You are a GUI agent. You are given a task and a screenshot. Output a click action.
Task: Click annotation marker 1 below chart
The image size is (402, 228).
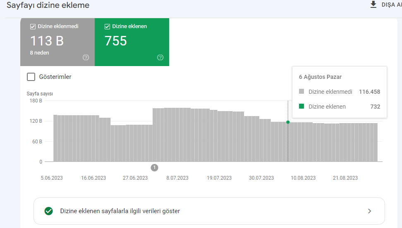pyautogui.click(x=154, y=168)
